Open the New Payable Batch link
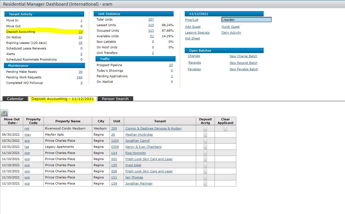Viewport: 345px width, 214px height. 244,69
